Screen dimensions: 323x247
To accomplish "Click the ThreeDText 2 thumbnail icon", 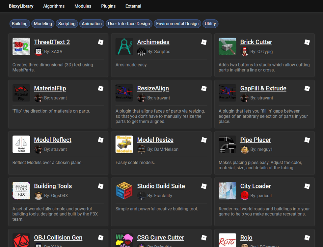I will pos(21,46).
